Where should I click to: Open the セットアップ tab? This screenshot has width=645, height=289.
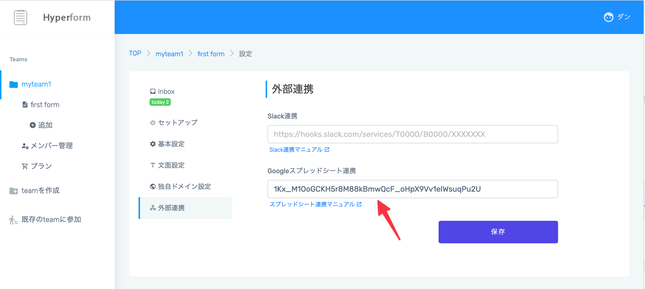pos(178,122)
